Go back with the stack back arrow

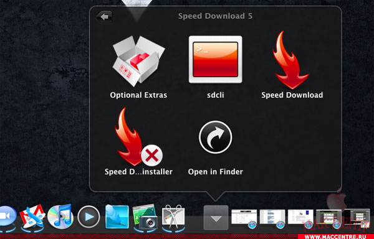pyautogui.click(x=104, y=17)
